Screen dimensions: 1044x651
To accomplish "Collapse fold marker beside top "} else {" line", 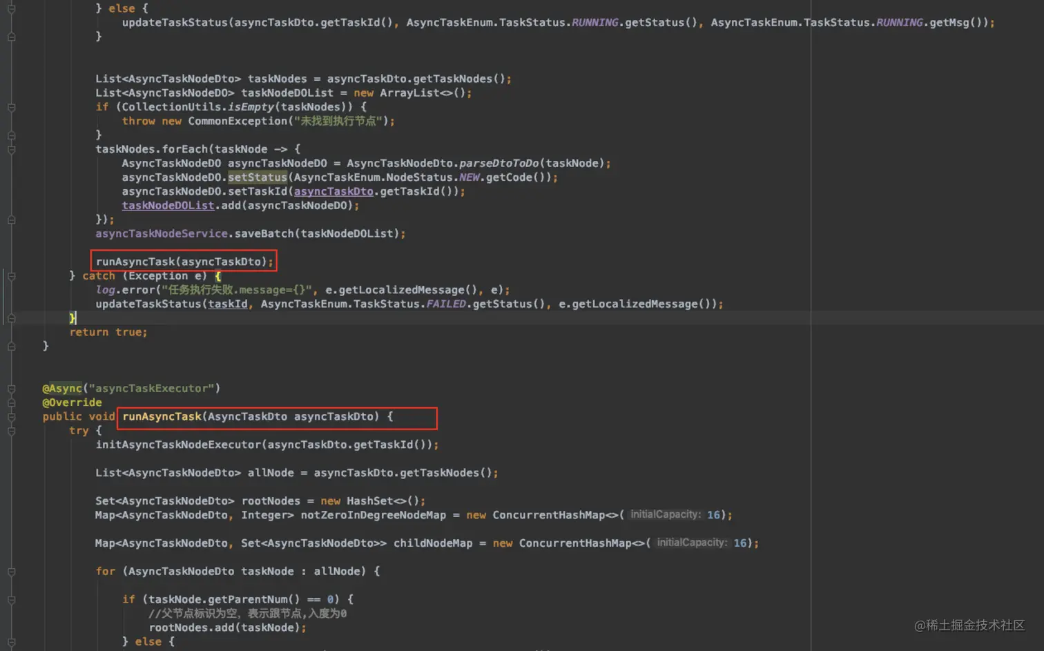I will tap(12, 8).
